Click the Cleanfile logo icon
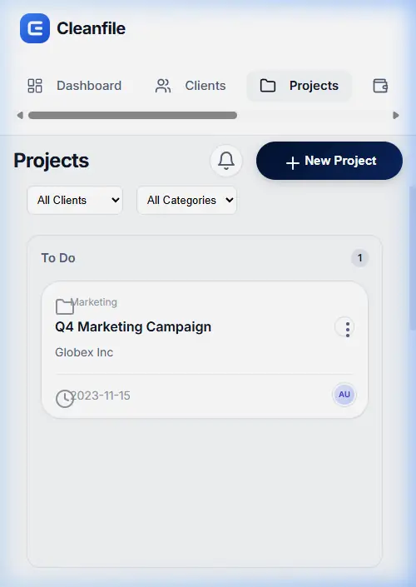Image resolution: width=416 pixels, height=587 pixels. tap(35, 28)
